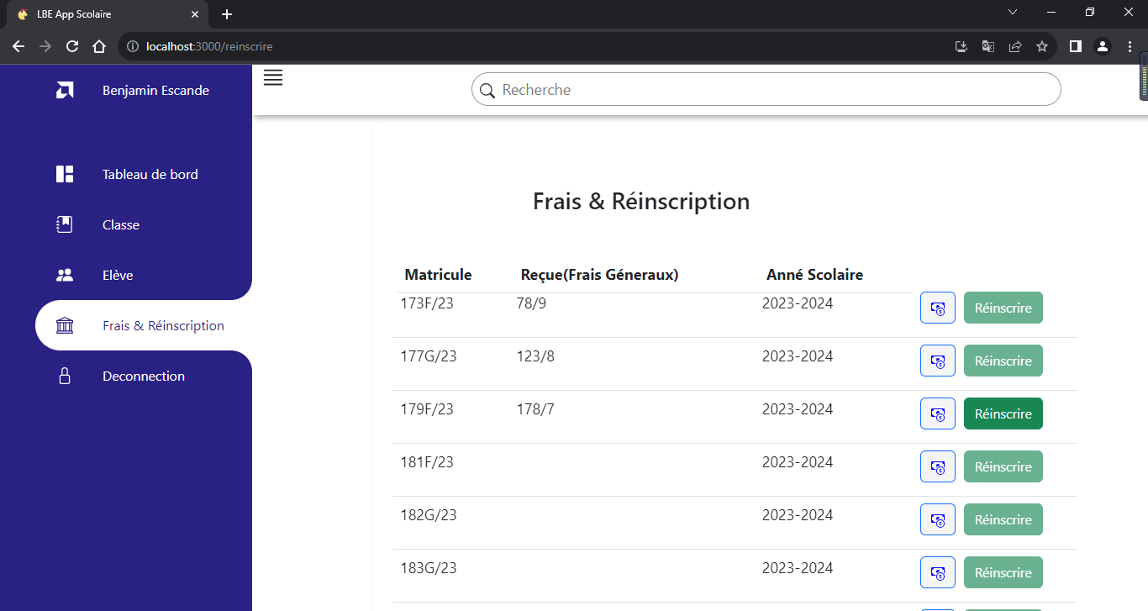
Task: Open the browser tab search chevron
Action: tap(1012, 12)
